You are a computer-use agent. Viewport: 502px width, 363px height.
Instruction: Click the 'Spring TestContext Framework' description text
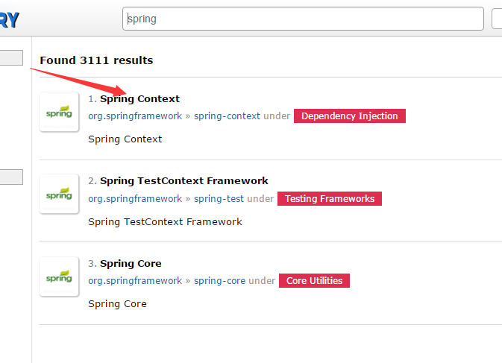(x=165, y=221)
